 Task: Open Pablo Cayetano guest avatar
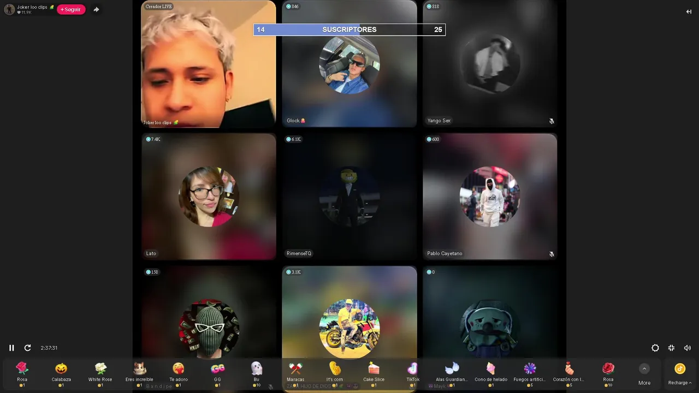click(x=490, y=196)
